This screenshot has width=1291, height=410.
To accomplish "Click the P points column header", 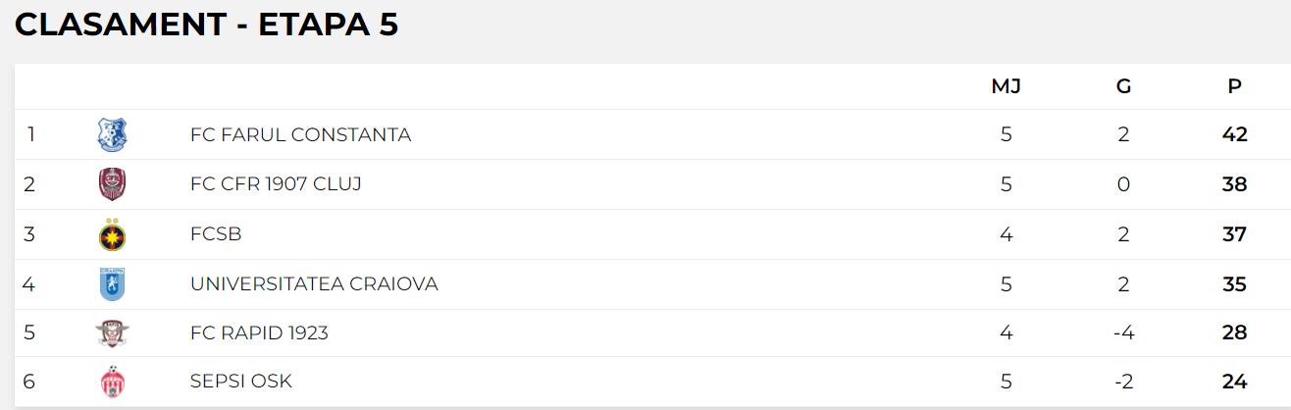I will pos(1234,86).
